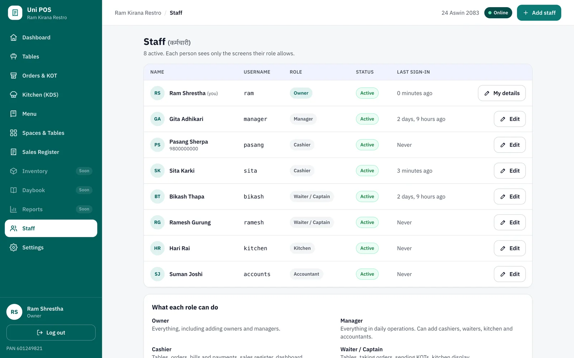
Task: Open My details for Ram Shrestha
Action: click(x=502, y=93)
